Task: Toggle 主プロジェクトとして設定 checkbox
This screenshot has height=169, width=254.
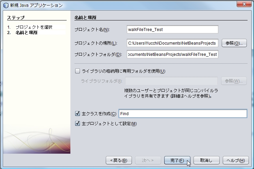Action: click(78, 123)
